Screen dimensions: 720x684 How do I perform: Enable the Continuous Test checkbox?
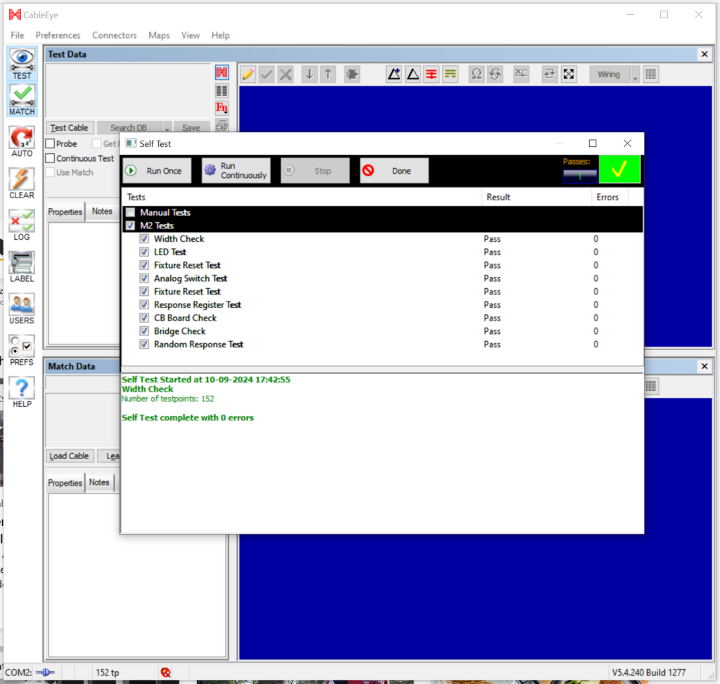tap(51, 158)
